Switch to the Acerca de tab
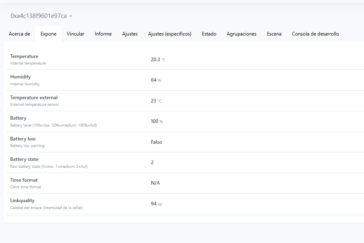Image resolution: width=364 pixels, height=243 pixels. click(19, 34)
